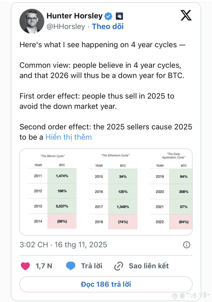Click the @HHorsley handle
This screenshot has height=302, width=212.
[66, 26]
